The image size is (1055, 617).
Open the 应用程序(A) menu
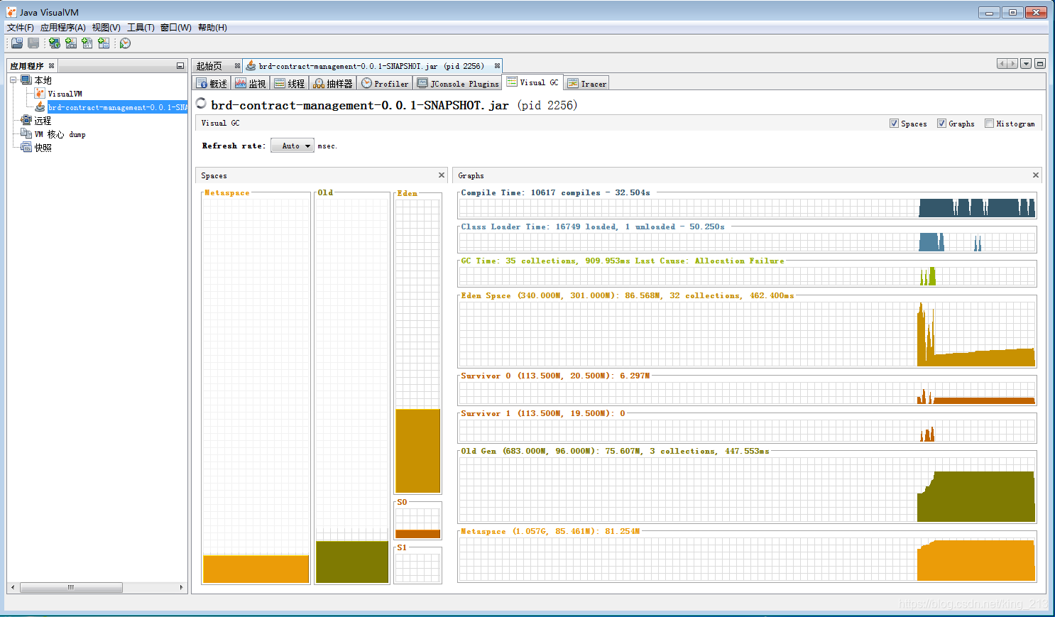pos(62,28)
